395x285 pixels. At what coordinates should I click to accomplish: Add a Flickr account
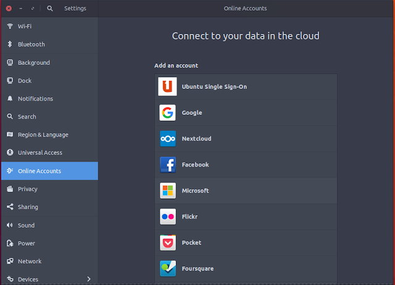246,217
